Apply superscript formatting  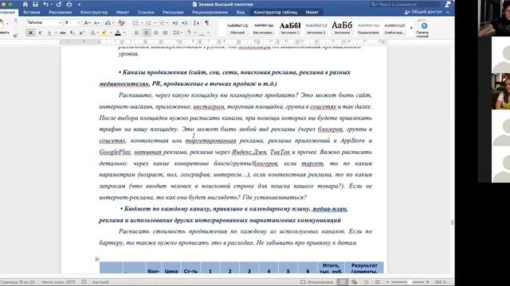coord(81,33)
